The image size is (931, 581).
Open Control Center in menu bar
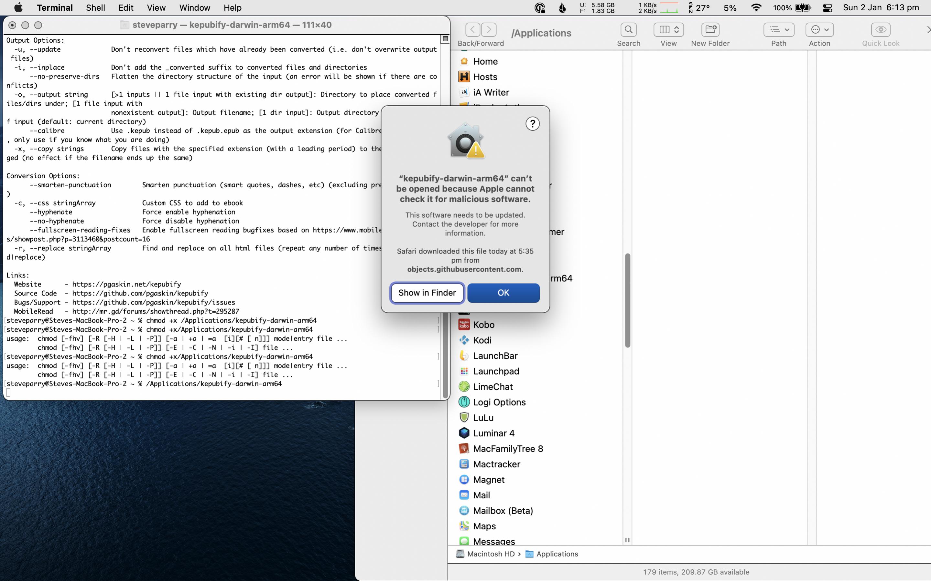point(828,8)
